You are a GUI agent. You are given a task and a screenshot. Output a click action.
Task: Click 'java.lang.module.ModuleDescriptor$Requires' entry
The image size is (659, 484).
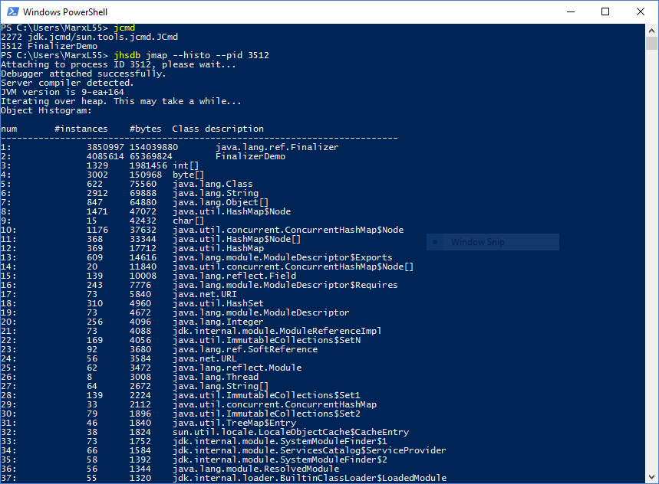coord(285,285)
